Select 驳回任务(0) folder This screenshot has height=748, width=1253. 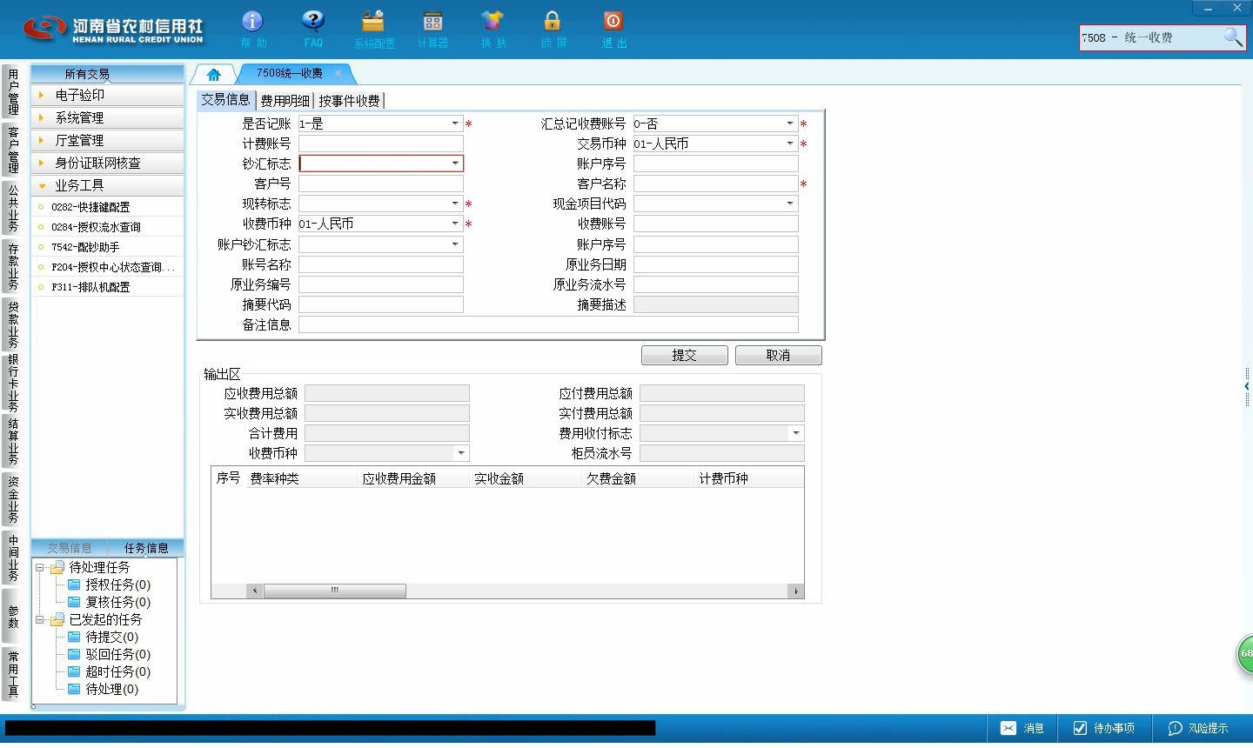[x=110, y=654]
